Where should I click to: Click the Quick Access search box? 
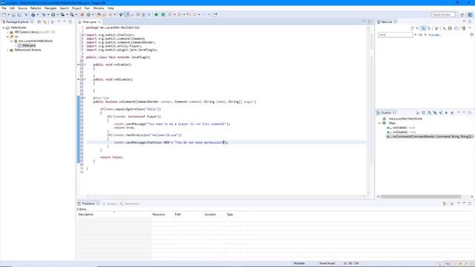click(x=443, y=15)
